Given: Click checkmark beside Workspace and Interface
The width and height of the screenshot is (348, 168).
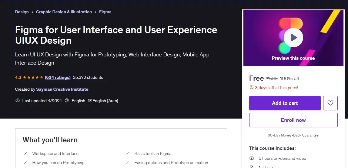Looking at the screenshot, I should tap(25, 153).
